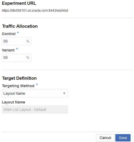Click the required asterisk beside Control
Viewport: 134px width, 142px height.
[x=18, y=32]
